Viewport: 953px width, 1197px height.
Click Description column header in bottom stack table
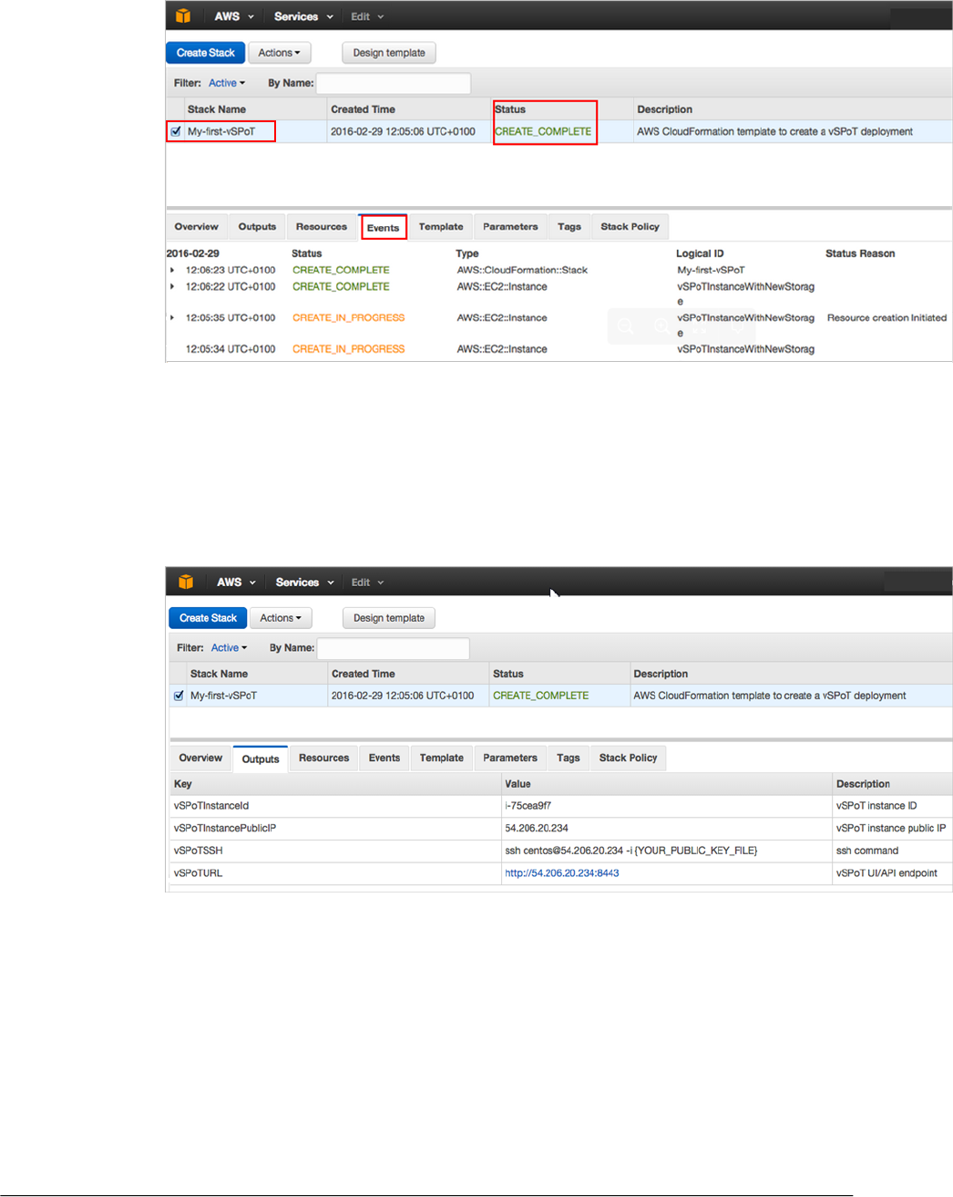[661, 674]
